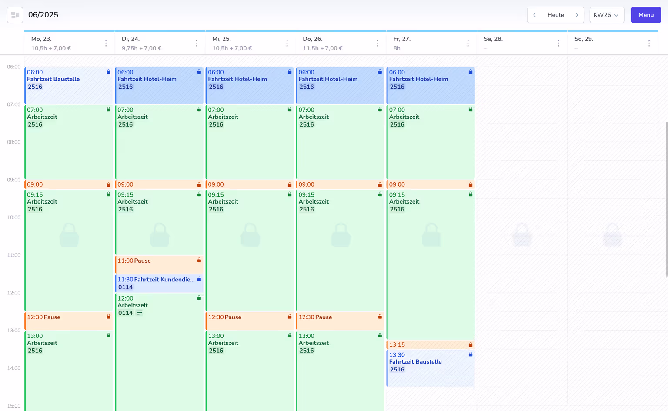Screen dimensions: 668x411
Task: Open Tuesday 07:00 Arbeitszeit entry
Action: click(159, 142)
